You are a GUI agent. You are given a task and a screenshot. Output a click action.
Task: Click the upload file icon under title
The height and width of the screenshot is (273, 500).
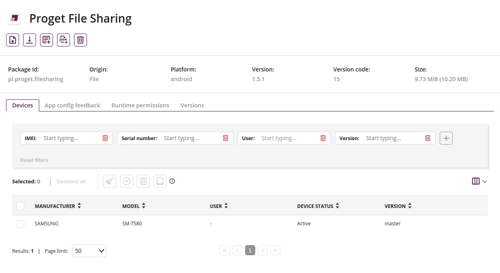click(13, 40)
